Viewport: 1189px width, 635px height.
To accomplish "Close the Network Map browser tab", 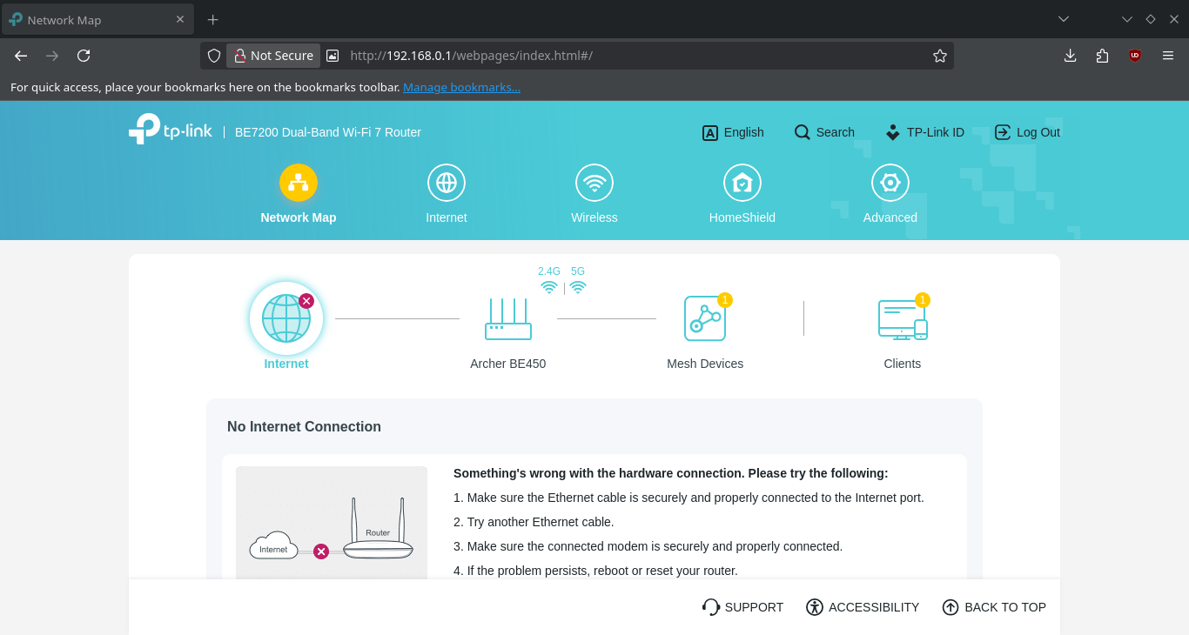I will coord(180,19).
